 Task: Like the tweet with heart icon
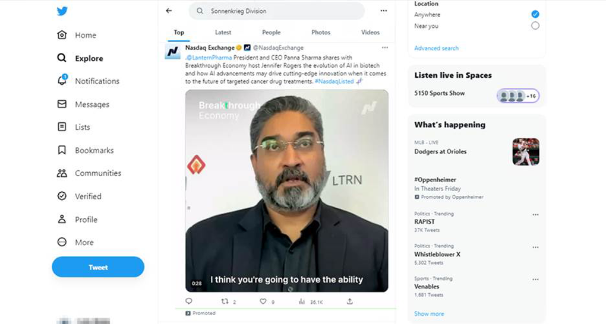click(263, 301)
